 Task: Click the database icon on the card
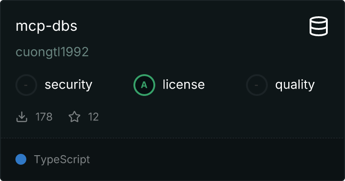(x=319, y=26)
